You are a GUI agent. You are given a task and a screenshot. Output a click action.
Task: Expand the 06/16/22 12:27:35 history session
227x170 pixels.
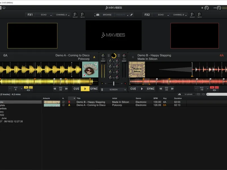click(x=1, y=122)
